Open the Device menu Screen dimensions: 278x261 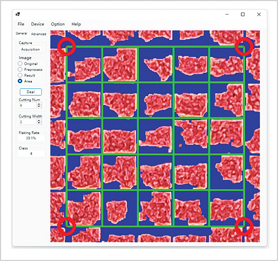(37, 24)
